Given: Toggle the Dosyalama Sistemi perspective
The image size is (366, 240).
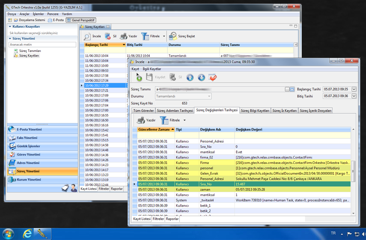Looking at the screenshot, I should point(29,20).
